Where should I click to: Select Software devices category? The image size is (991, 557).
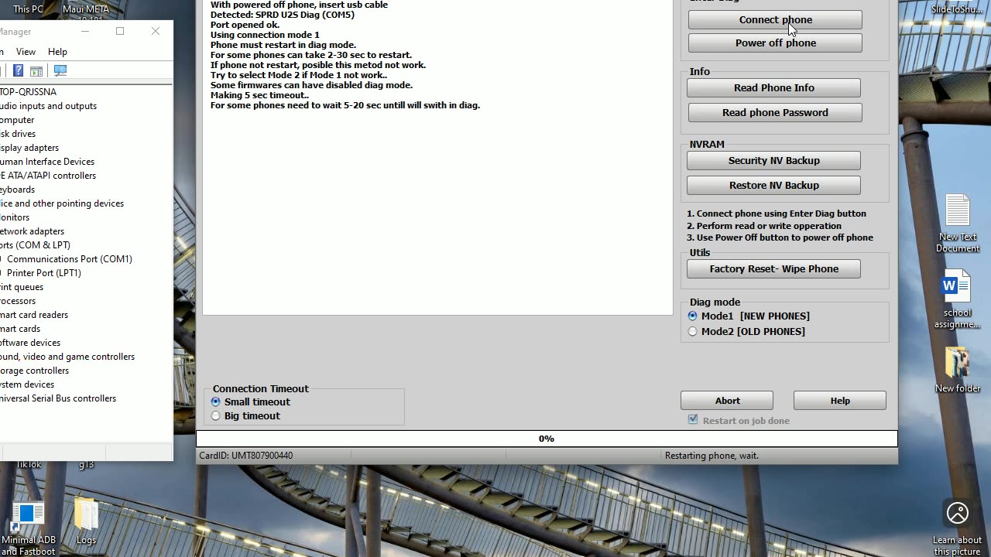[30, 343]
